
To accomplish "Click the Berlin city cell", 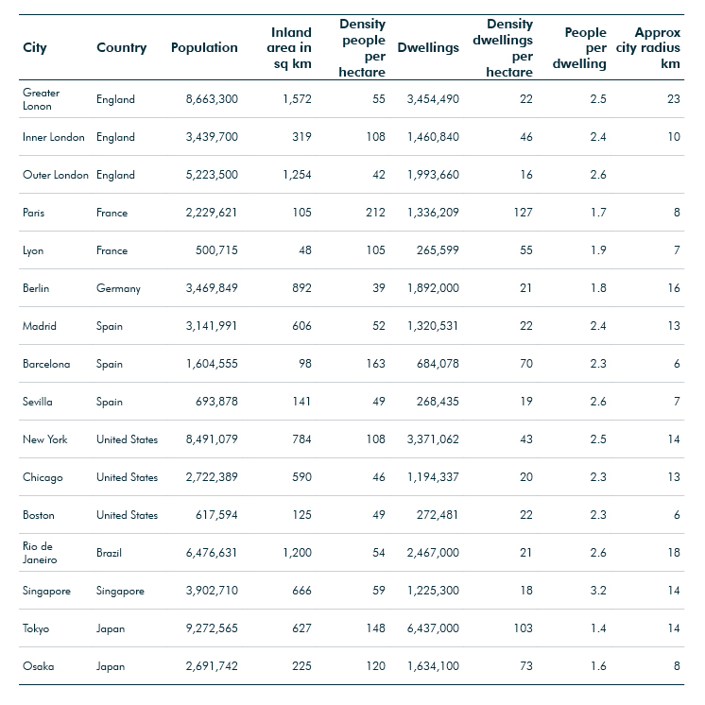I will (x=36, y=288).
